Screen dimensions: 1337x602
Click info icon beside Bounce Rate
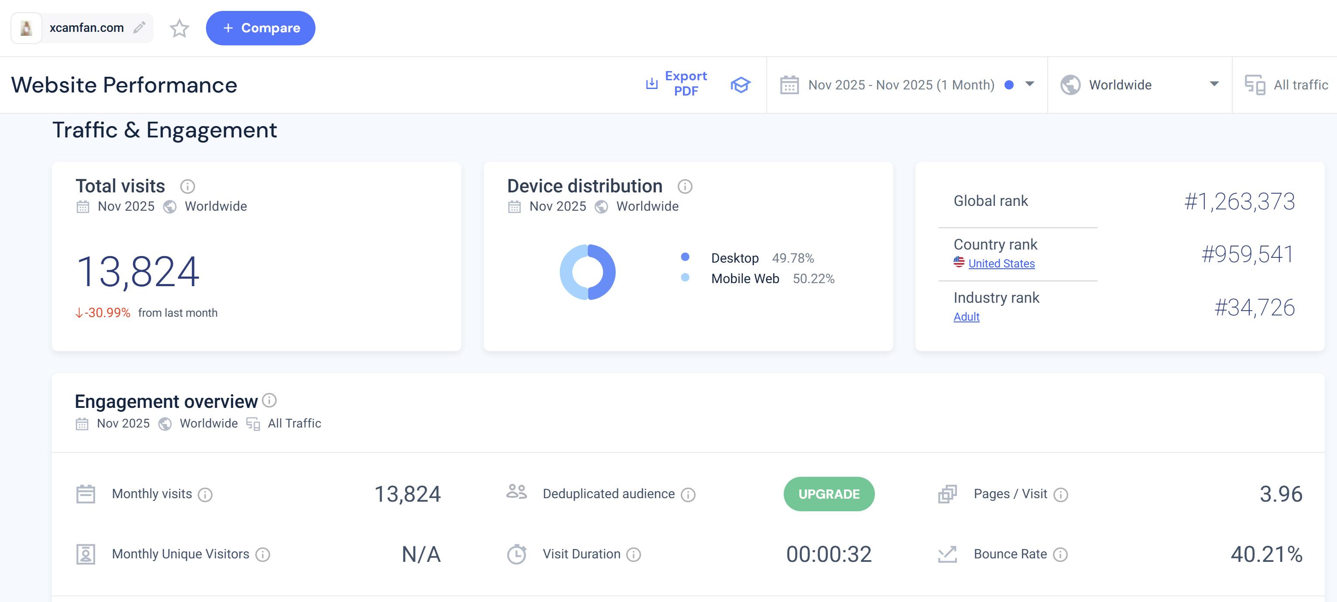1060,554
